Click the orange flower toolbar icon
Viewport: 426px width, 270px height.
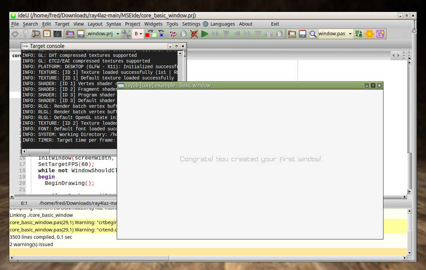tap(369, 34)
